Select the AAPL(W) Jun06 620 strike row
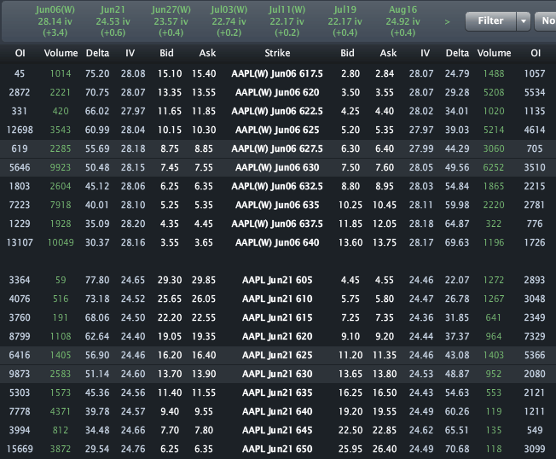The width and height of the screenshot is (556, 459). click(x=277, y=93)
